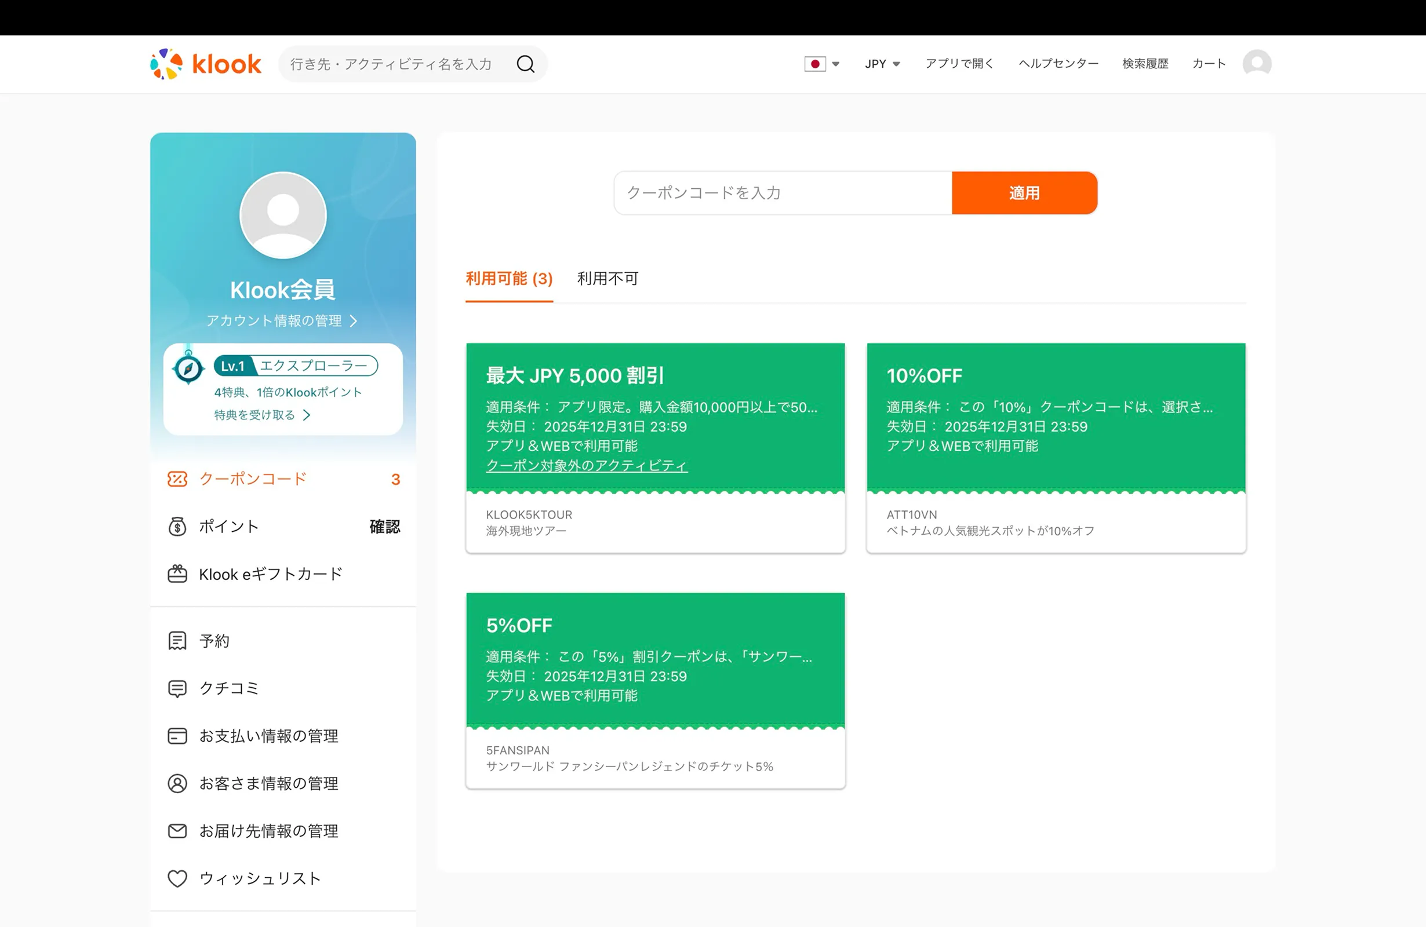Focus the クーポンコードを入力 field

[783, 193]
